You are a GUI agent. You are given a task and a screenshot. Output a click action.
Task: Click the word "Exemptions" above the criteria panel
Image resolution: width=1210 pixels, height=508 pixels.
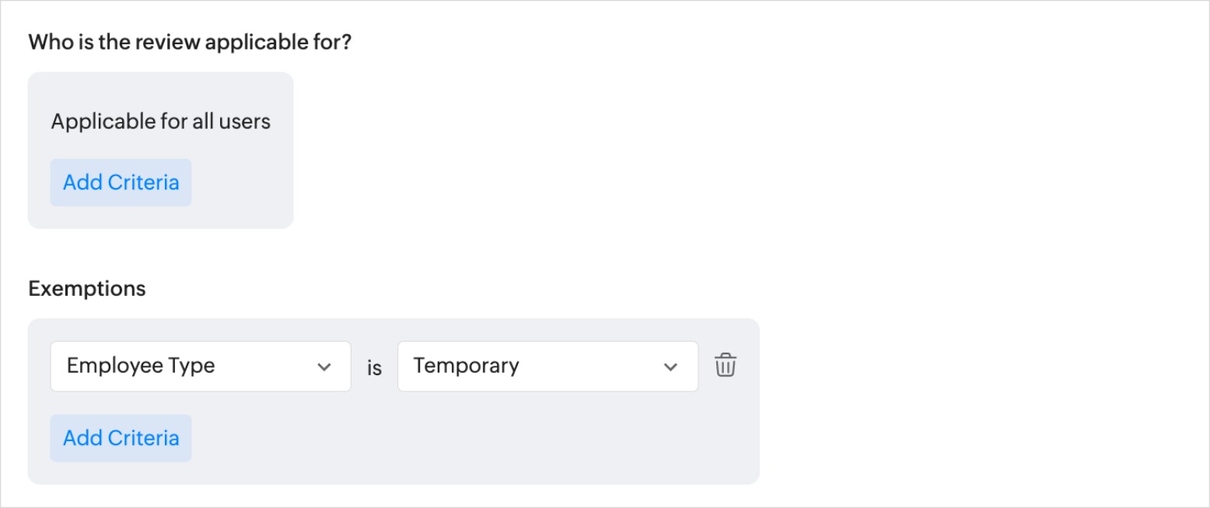click(87, 289)
